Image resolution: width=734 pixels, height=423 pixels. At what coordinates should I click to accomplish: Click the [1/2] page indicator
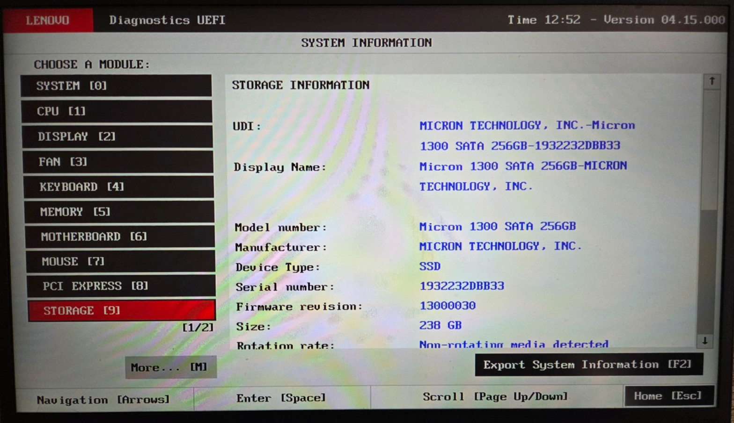(x=198, y=327)
